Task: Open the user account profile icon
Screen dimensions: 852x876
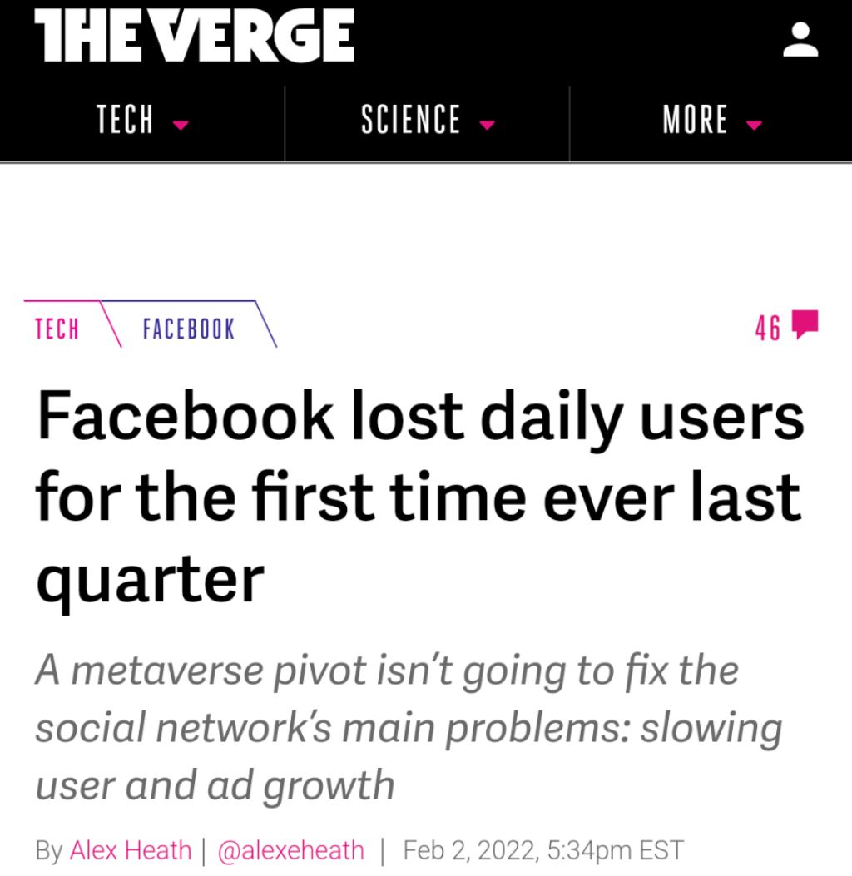Action: point(800,40)
